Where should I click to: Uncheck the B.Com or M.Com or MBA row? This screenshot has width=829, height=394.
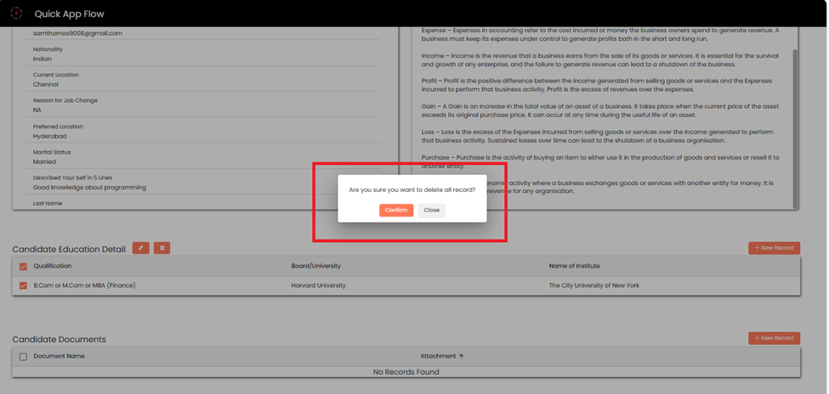pyautogui.click(x=23, y=286)
